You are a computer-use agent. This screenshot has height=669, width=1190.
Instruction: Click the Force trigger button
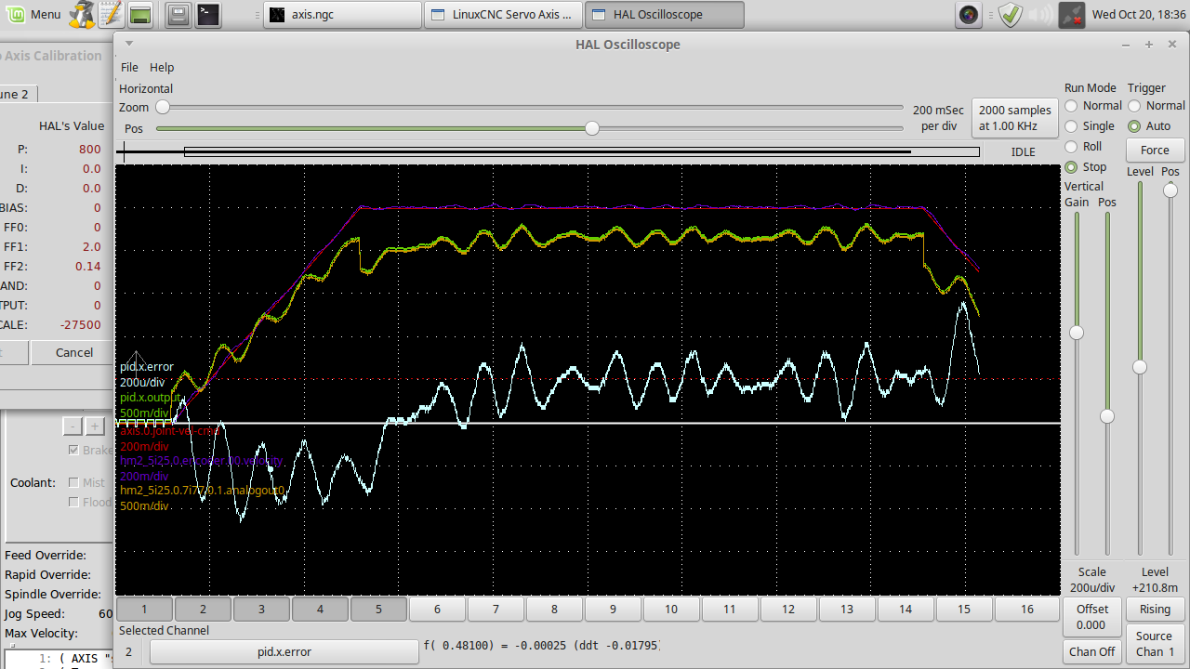[1155, 150]
